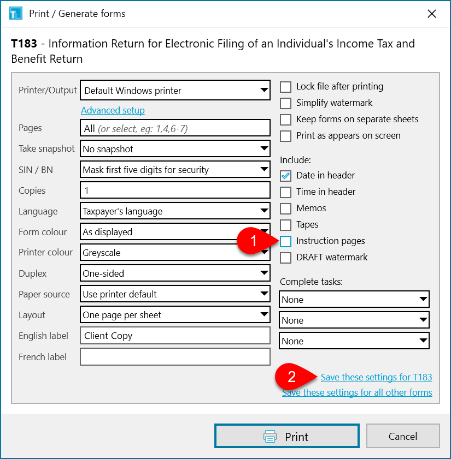Viewport: 451px width, 459px height.
Task: Click the Copies input field
Action: pyautogui.click(x=175, y=190)
